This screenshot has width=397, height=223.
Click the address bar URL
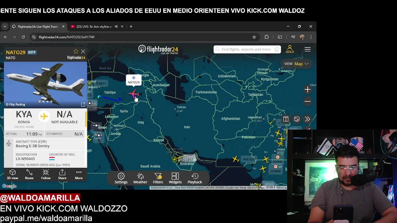click(x=67, y=37)
